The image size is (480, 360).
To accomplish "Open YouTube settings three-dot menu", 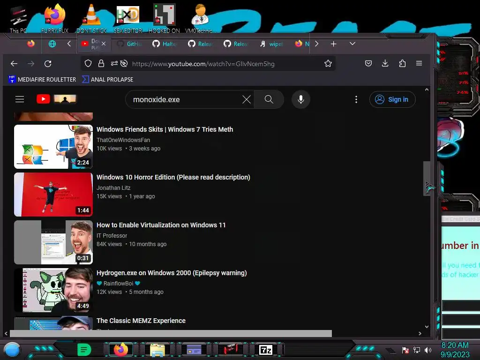I will coord(356,99).
